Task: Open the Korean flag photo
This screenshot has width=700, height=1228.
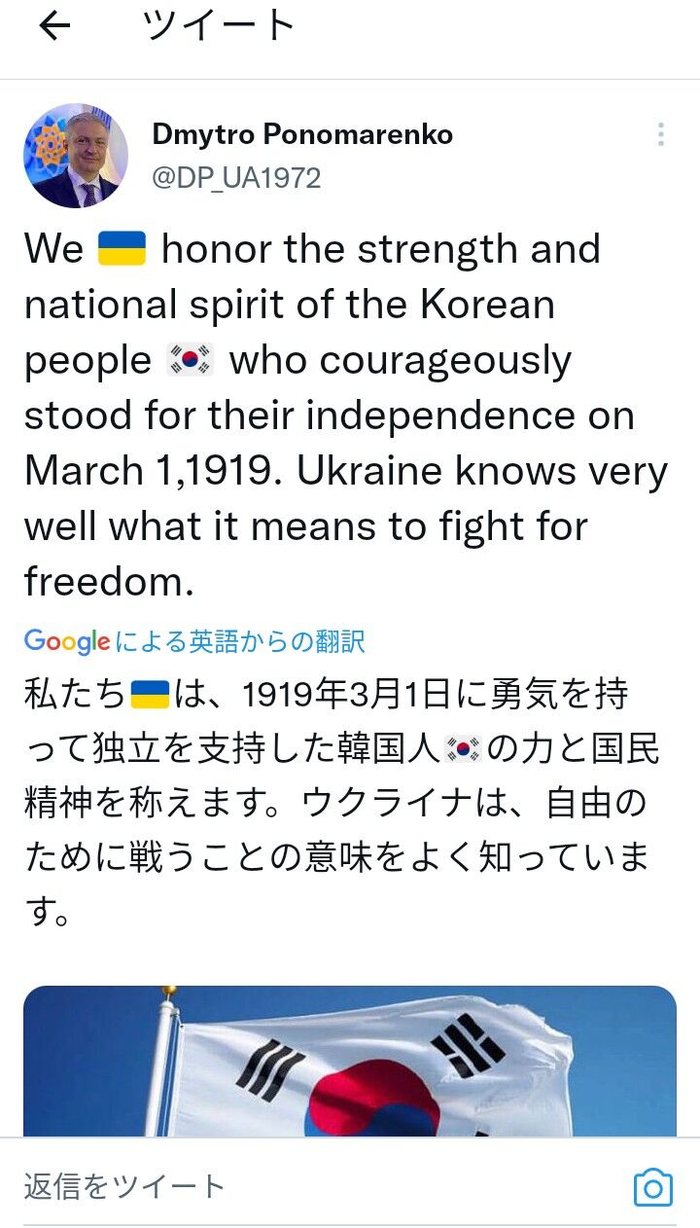Action: point(350,1061)
